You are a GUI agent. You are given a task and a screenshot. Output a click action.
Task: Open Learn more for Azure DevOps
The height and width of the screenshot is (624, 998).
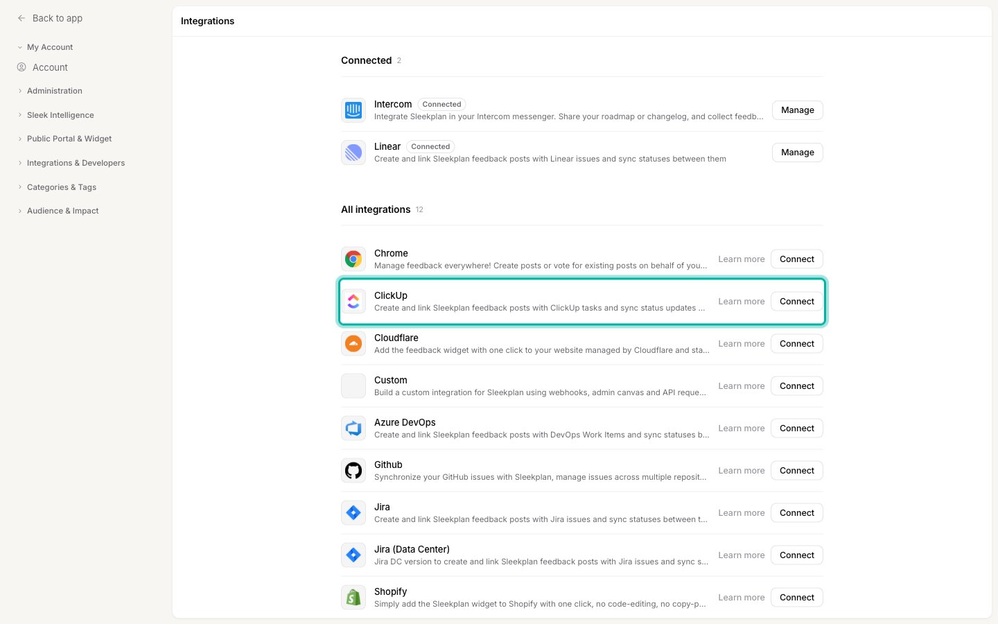point(742,428)
